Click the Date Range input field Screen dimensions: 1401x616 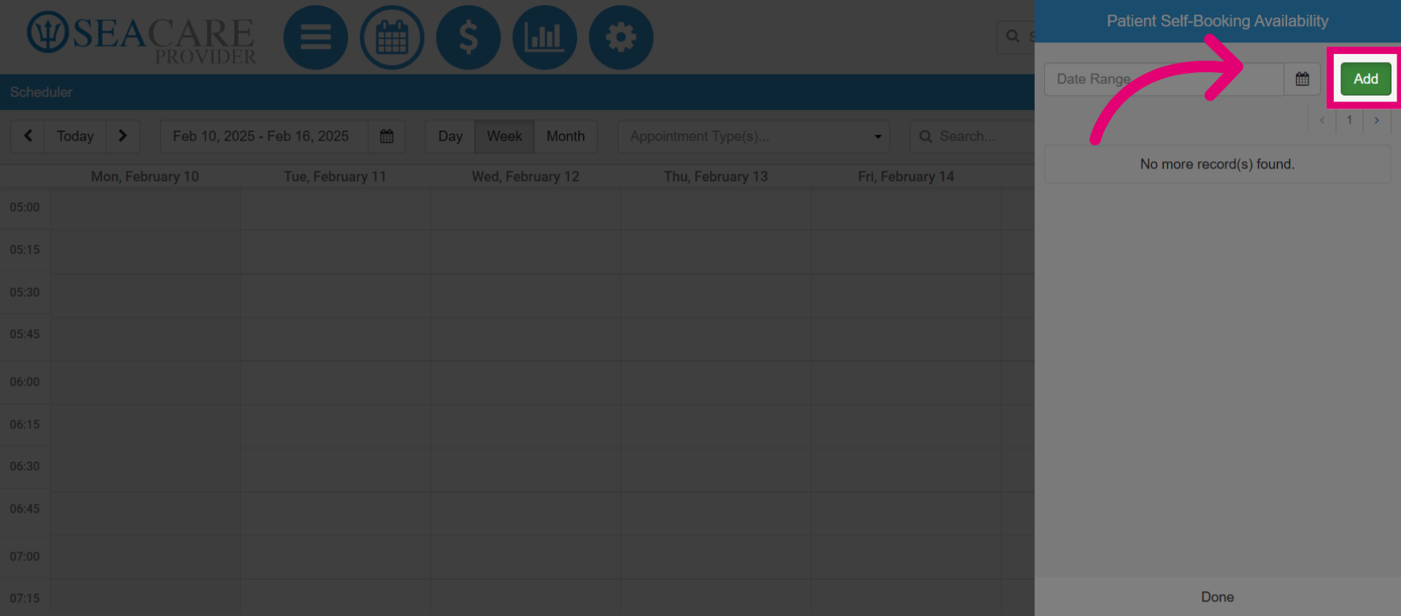[1164, 79]
